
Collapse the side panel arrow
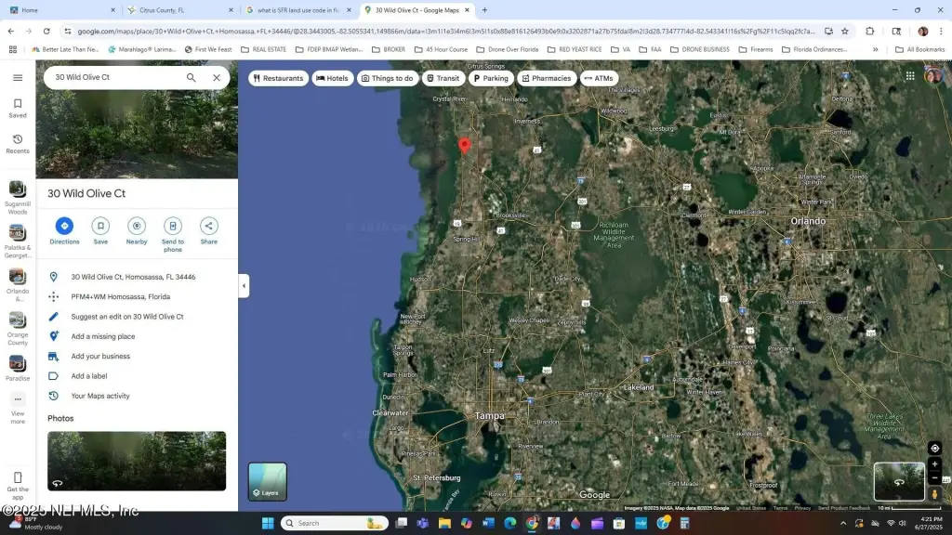pos(244,286)
